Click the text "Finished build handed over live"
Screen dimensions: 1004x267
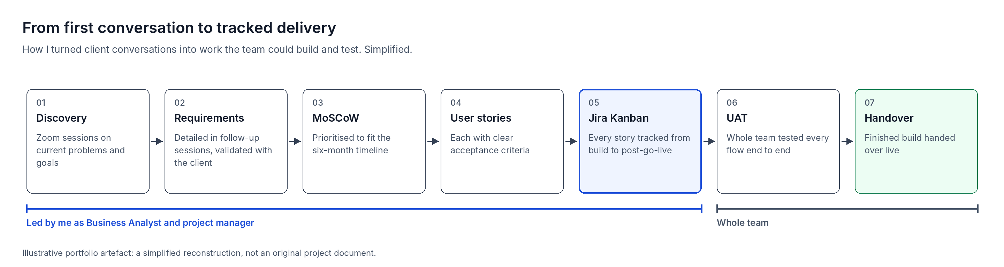click(x=910, y=144)
